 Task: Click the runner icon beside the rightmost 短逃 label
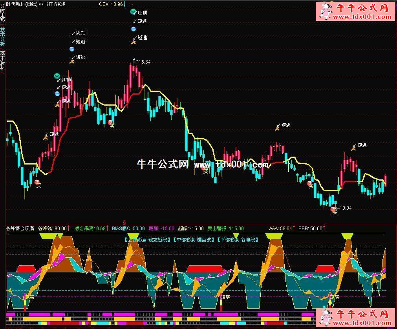coord(353,148)
